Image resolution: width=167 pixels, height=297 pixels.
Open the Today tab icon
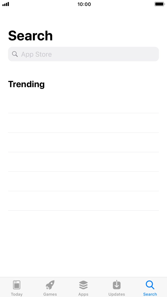(17, 285)
